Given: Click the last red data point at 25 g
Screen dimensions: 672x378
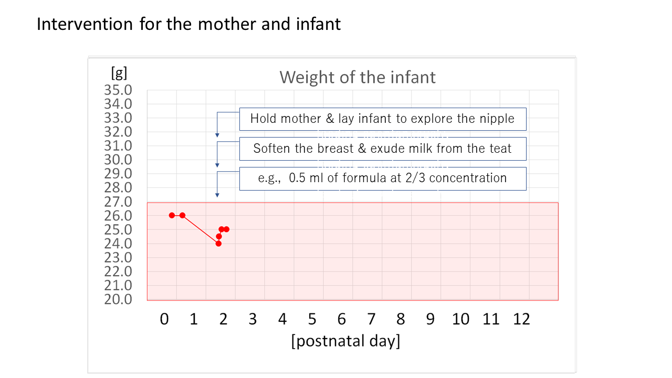Looking at the screenshot, I should (x=226, y=229).
